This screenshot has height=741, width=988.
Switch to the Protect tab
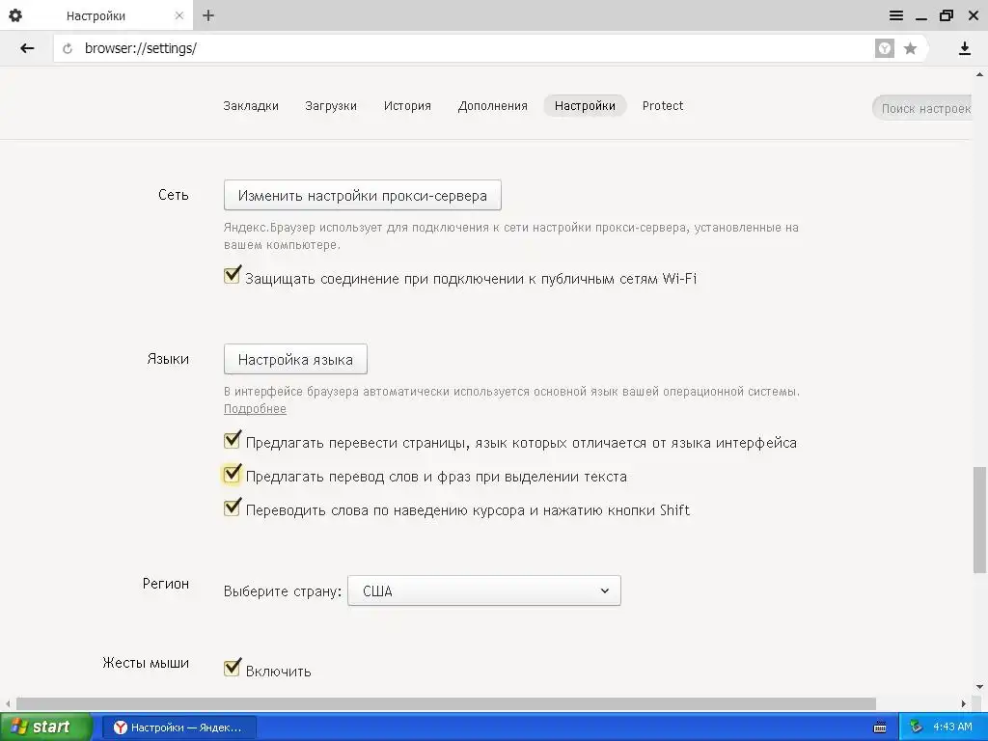662,106
